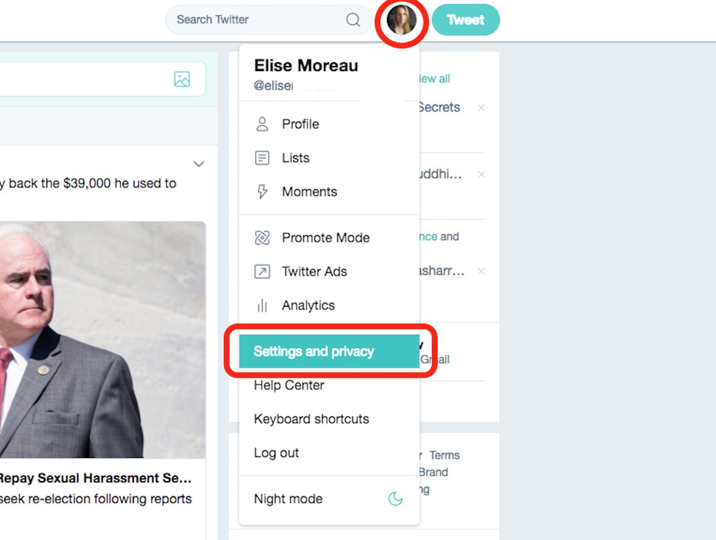Click the add photo icon
Image resolution: width=716 pixels, height=540 pixels.
tap(182, 79)
